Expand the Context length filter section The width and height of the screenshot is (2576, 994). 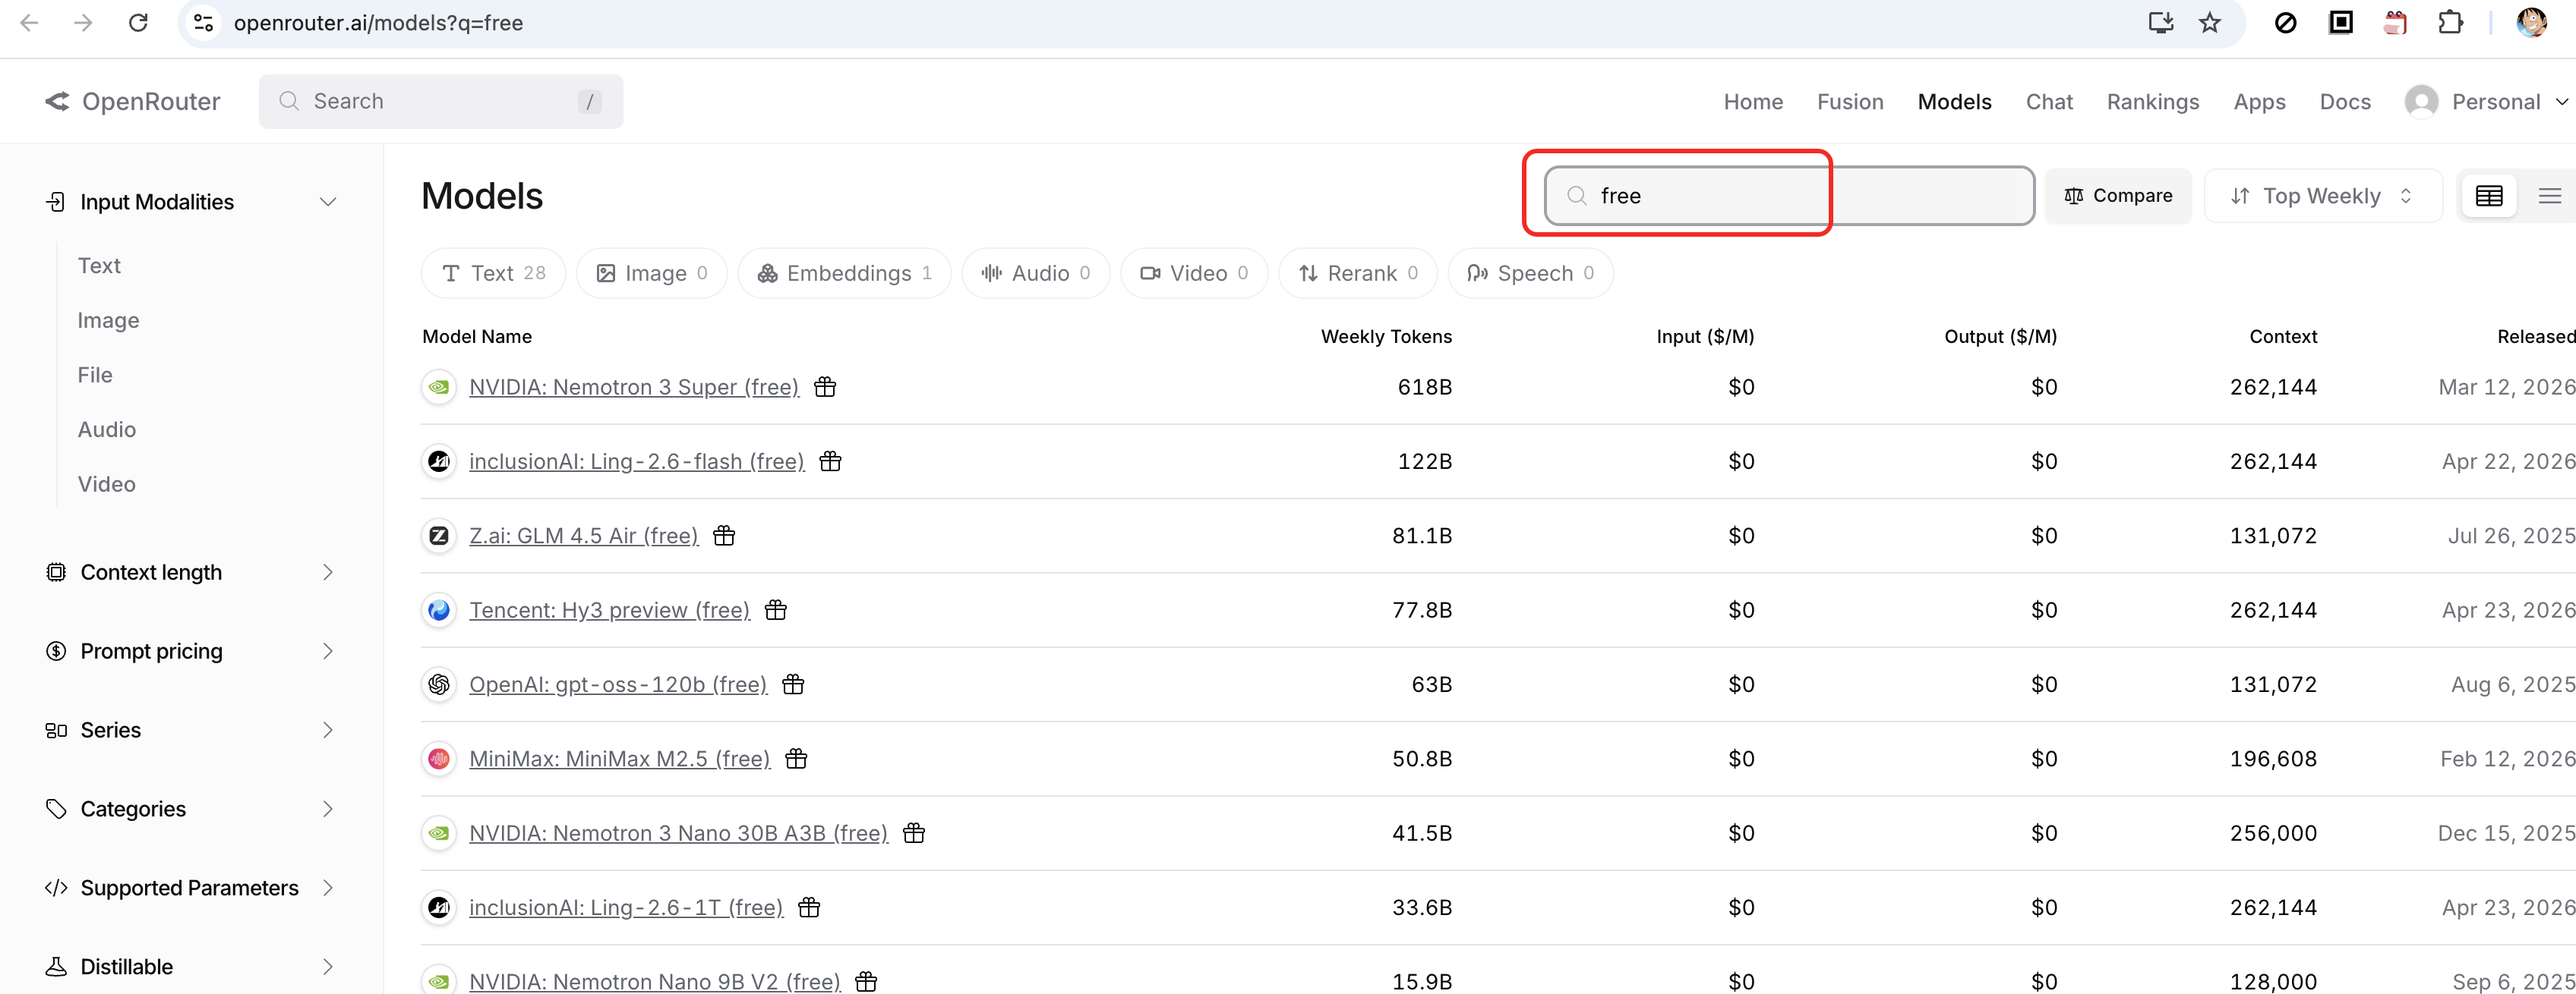click(190, 572)
